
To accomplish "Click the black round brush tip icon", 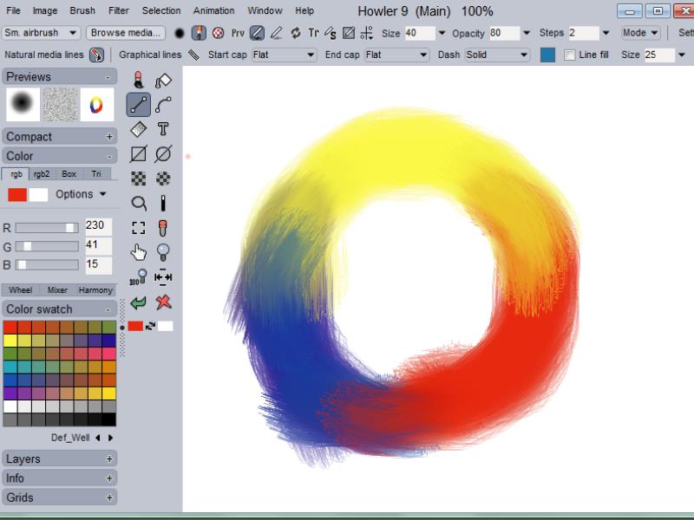I will (180, 33).
